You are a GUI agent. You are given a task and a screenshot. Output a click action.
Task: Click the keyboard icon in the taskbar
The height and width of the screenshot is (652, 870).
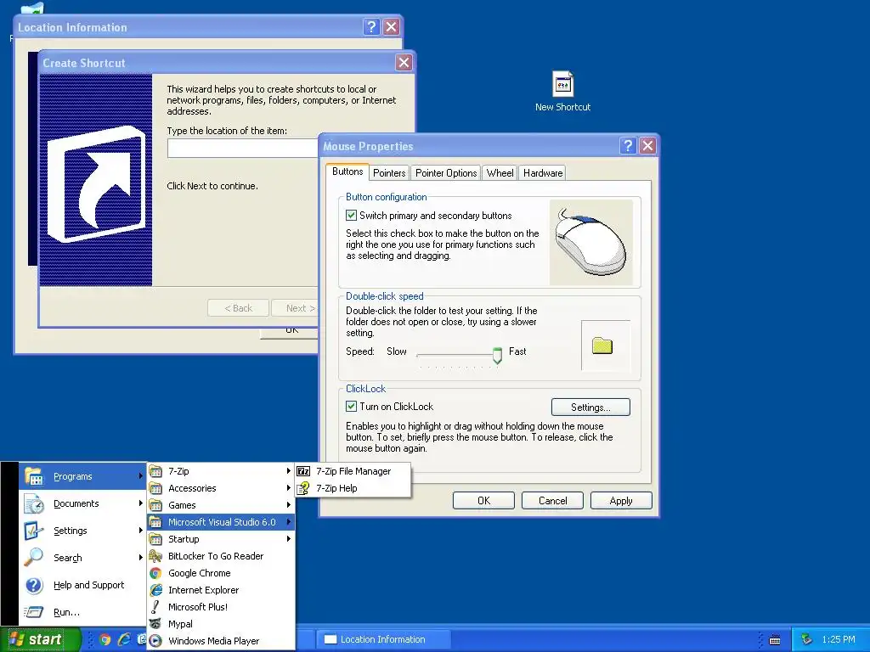[775, 640]
